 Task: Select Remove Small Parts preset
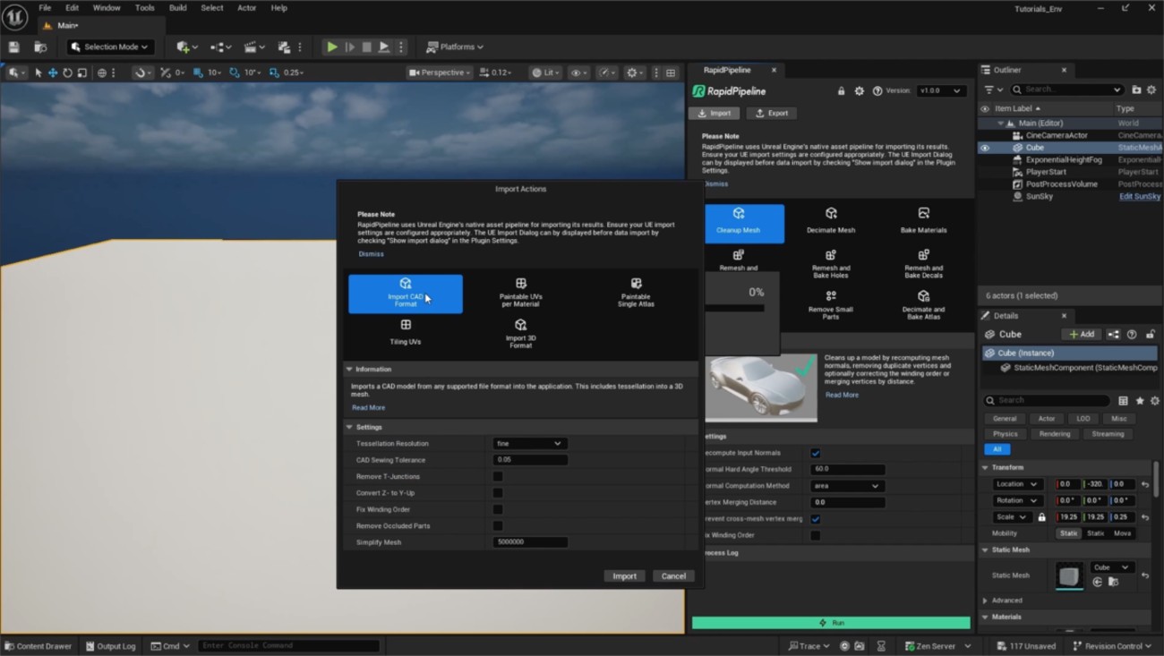coord(831,304)
